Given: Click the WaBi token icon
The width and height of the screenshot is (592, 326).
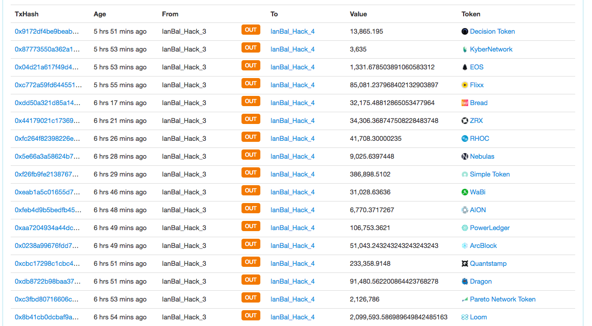Looking at the screenshot, I should point(465,192).
